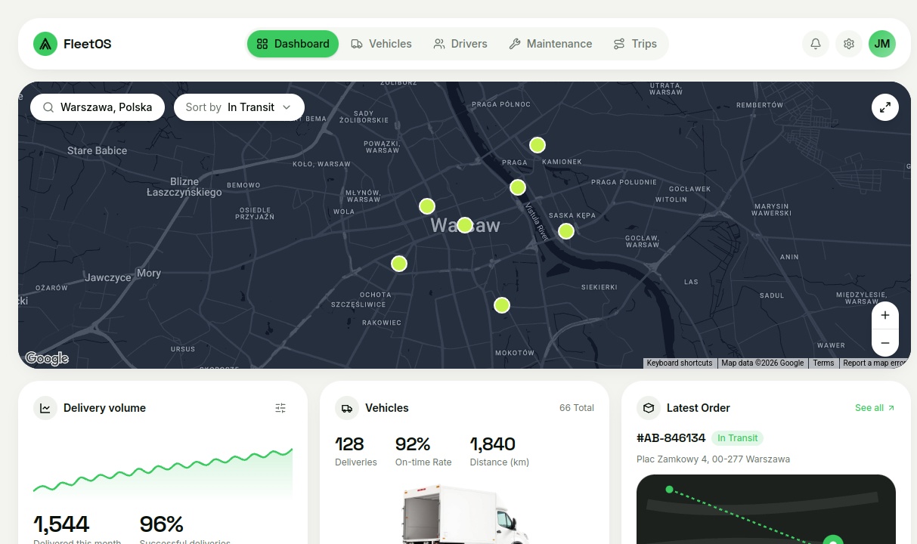Viewport: 917px width, 544px height.
Task: Click Report a map error link
Action: (874, 363)
